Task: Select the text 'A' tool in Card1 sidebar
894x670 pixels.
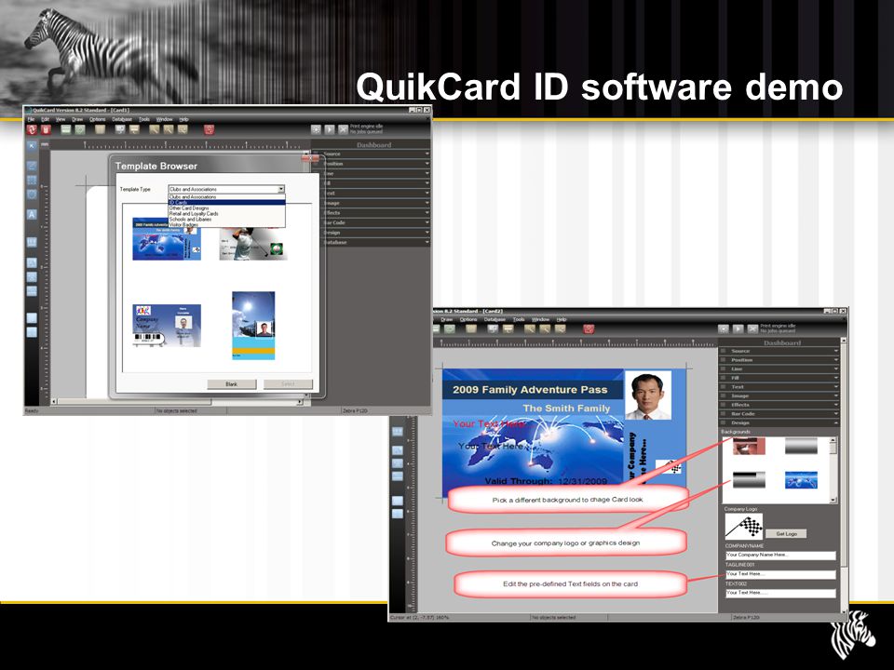Action: pyautogui.click(x=32, y=214)
